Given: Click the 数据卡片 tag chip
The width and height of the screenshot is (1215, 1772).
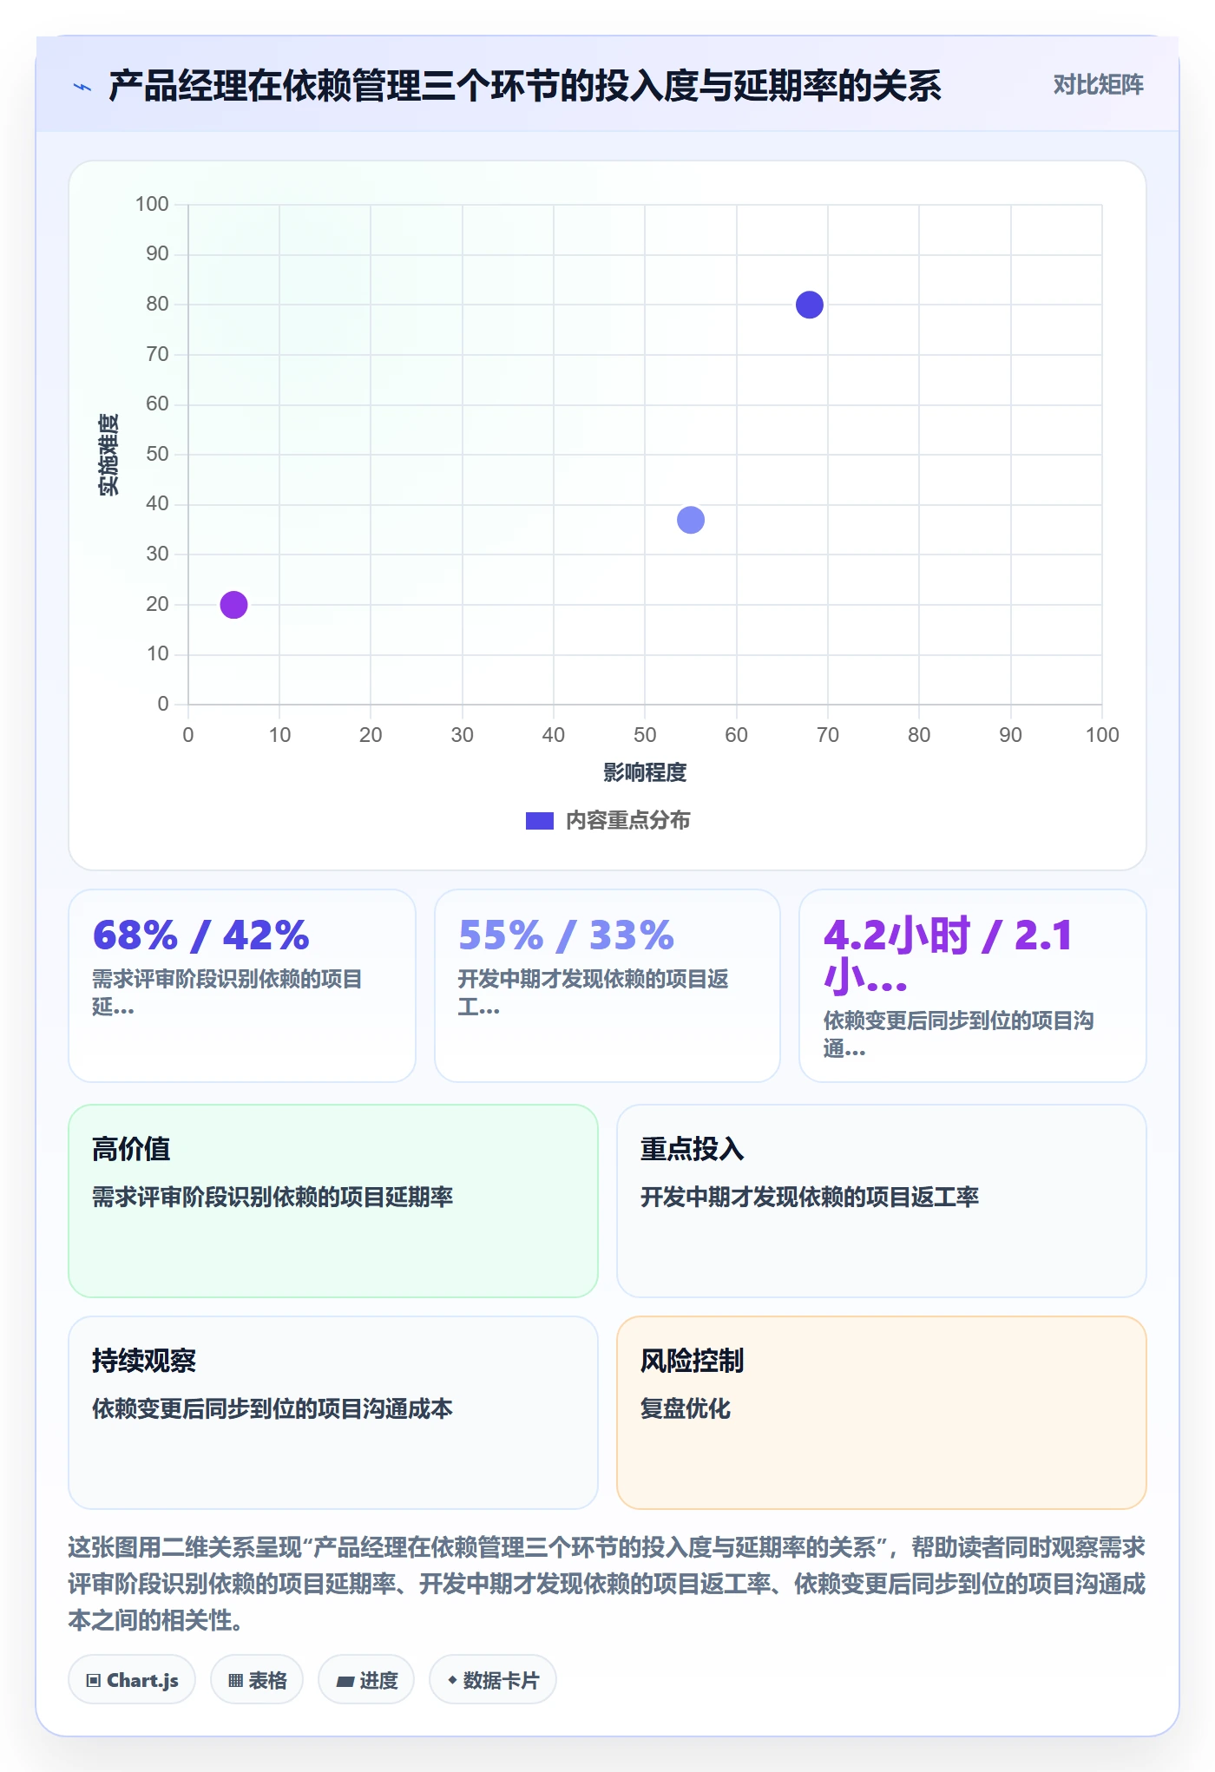Looking at the screenshot, I should (493, 1680).
